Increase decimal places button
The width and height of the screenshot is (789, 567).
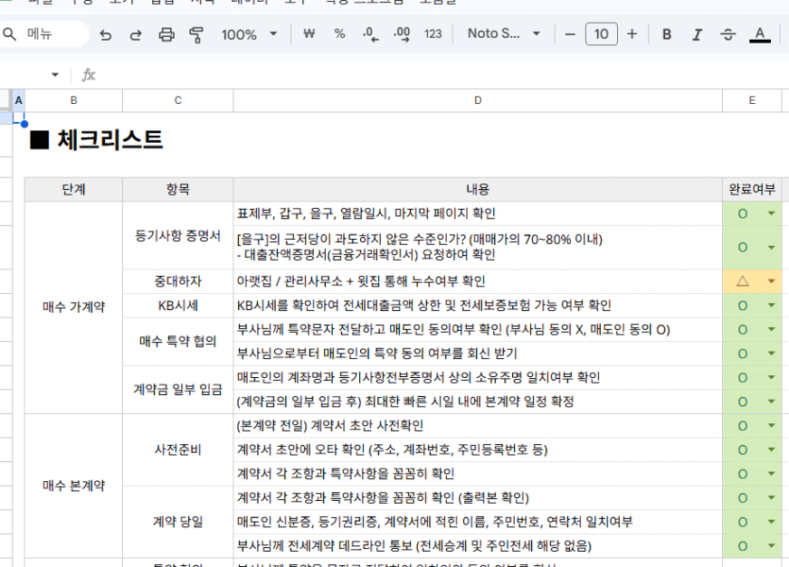[x=402, y=34]
